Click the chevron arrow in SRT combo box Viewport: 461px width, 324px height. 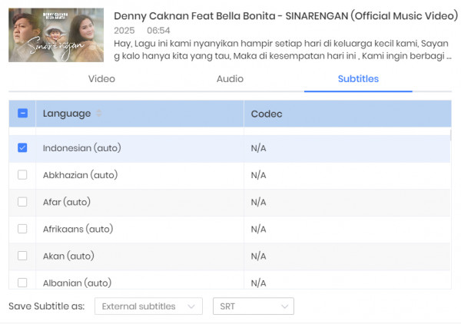click(284, 306)
